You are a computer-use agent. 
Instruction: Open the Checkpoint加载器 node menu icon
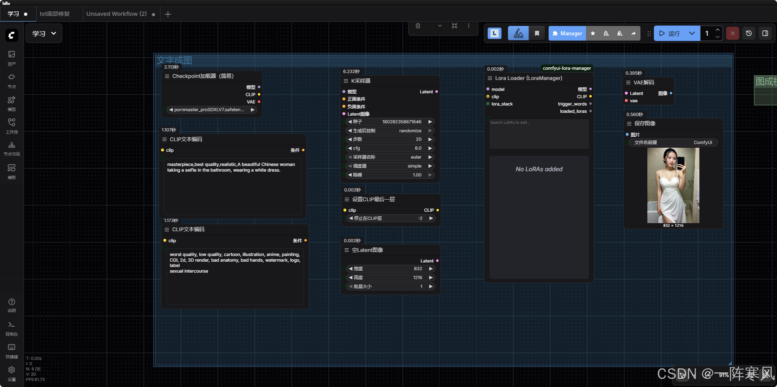167,76
